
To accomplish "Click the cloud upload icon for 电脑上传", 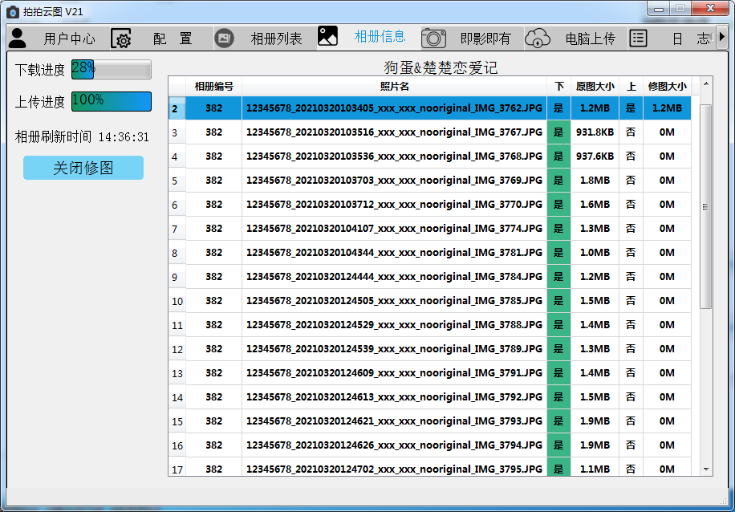I will (x=538, y=38).
